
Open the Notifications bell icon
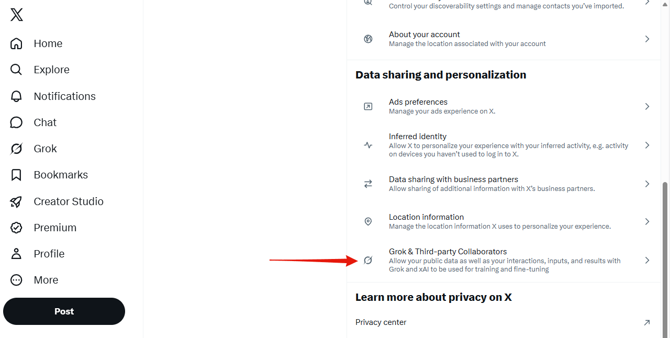pos(16,96)
